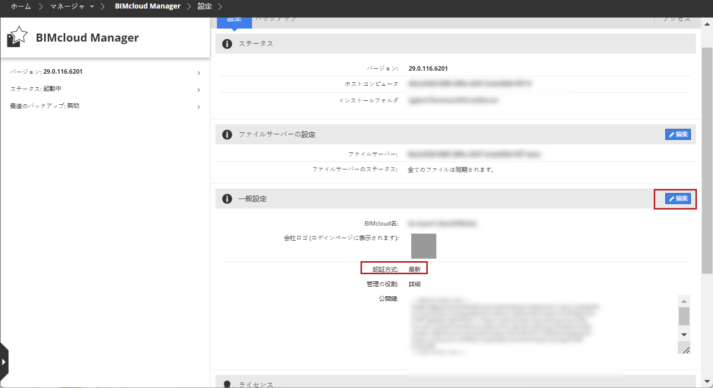Click the 公開鍵 label
Viewport: 713px width, 388px height.
[x=389, y=299]
